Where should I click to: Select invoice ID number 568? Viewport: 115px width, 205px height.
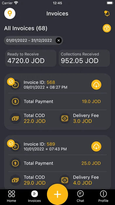51,82
